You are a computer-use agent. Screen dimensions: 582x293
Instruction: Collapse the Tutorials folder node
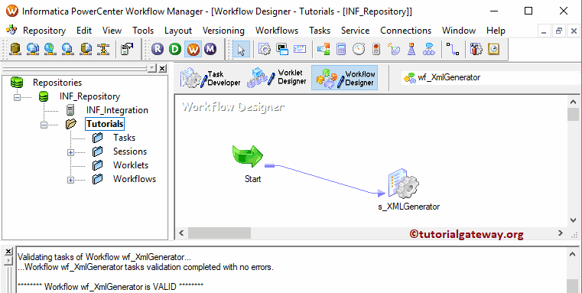[44, 125]
